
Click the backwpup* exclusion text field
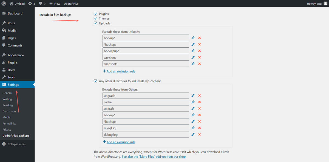(146, 51)
